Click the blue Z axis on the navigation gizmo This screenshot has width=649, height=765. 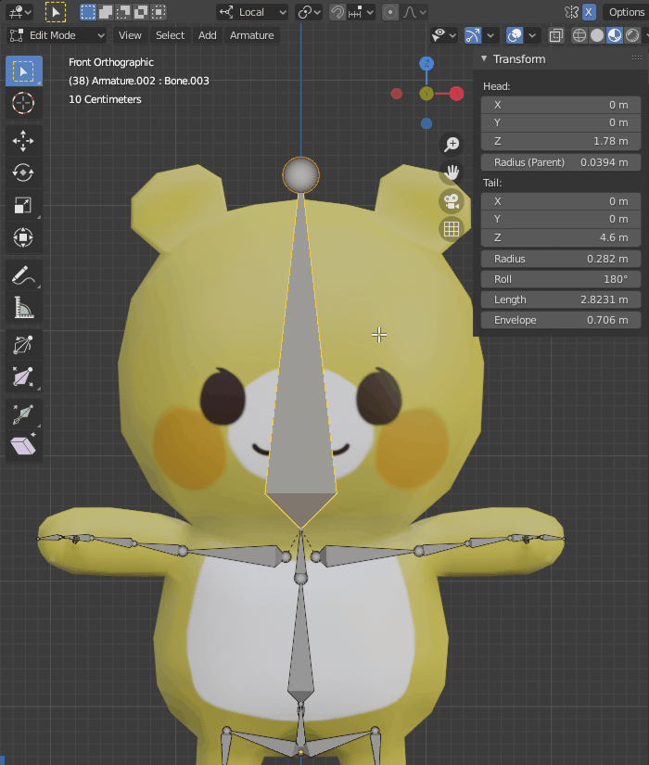(x=426, y=63)
